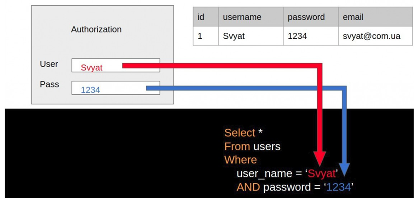The image size is (415, 199).
Task: Click the red 'Svyat' value in the query
Action: click(322, 173)
